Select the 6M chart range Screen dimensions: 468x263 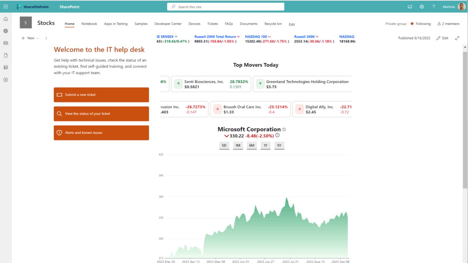point(252,146)
